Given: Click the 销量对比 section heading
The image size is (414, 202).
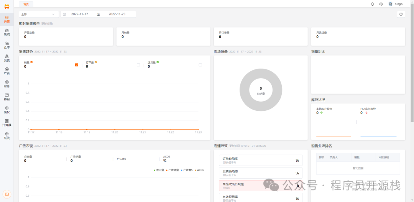Looking at the screenshot, I should pos(318,52).
